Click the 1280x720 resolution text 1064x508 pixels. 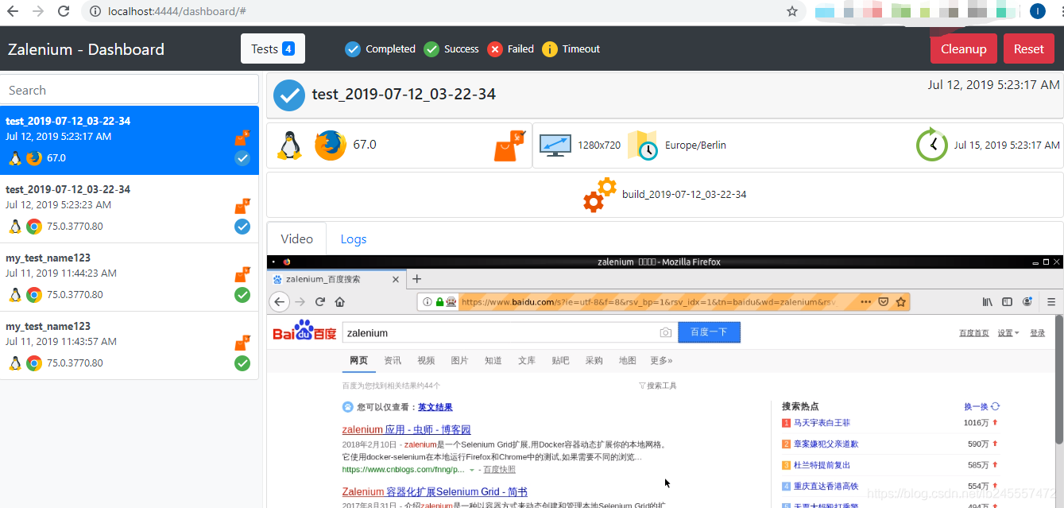point(599,145)
